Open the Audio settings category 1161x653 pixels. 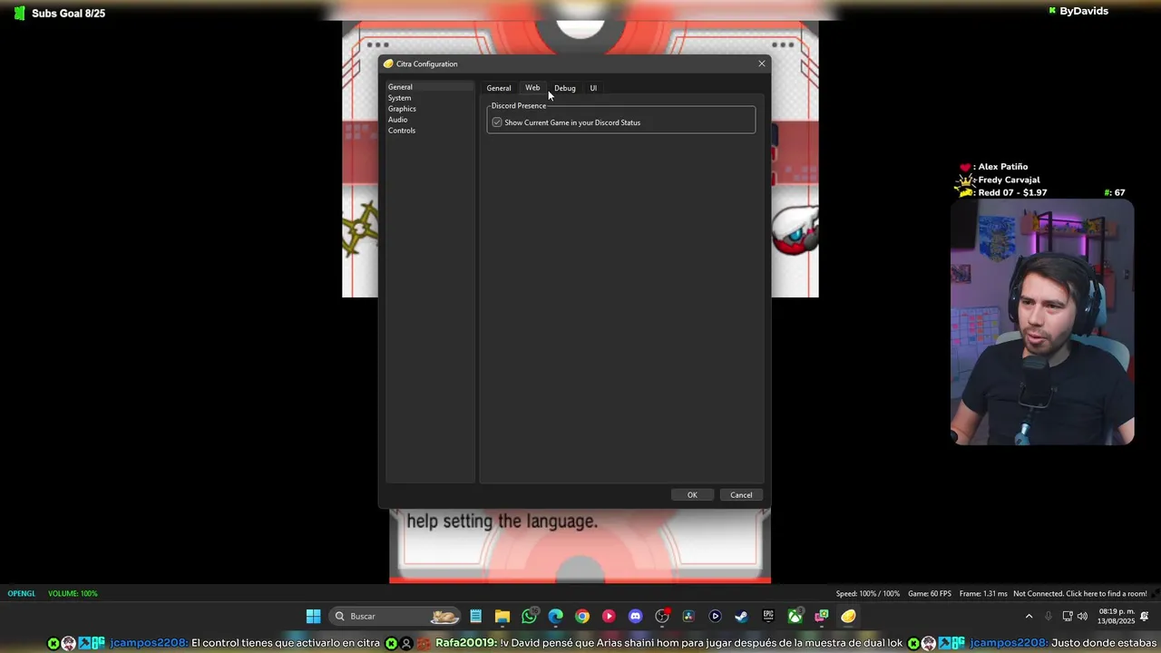(x=430, y=120)
